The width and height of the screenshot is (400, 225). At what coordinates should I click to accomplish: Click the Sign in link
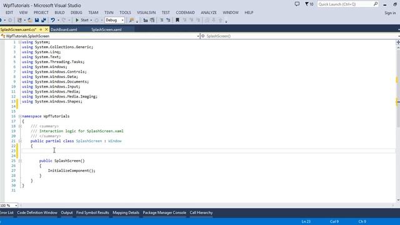(390, 12)
